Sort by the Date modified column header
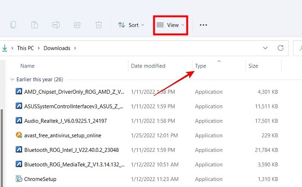This screenshot has height=187, width=302. pyautogui.click(x=148, y=66)
